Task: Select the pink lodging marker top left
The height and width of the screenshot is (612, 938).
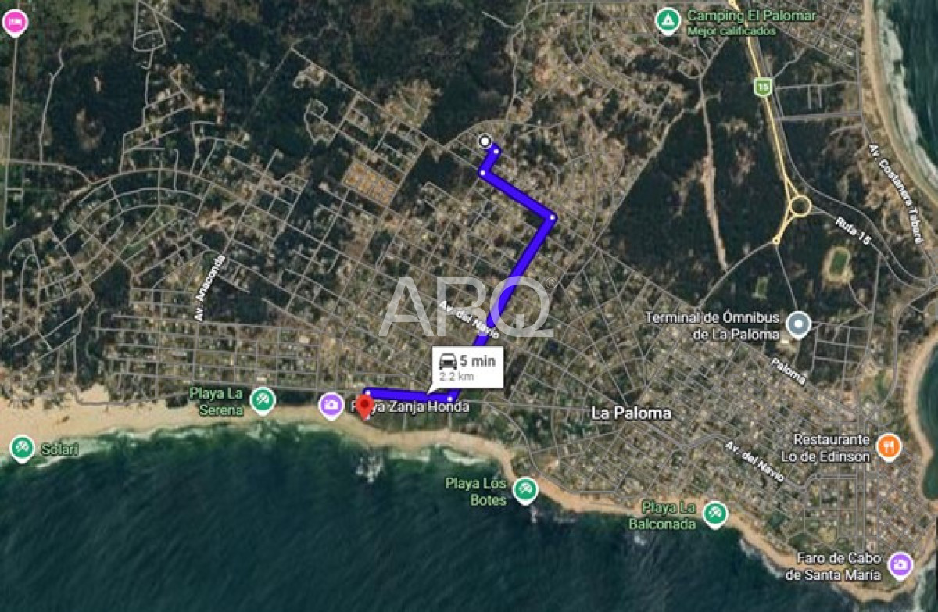Action: 14,23
